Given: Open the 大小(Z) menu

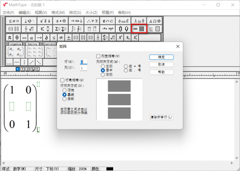Looking at the screenshot, I should tap(91, 13).
